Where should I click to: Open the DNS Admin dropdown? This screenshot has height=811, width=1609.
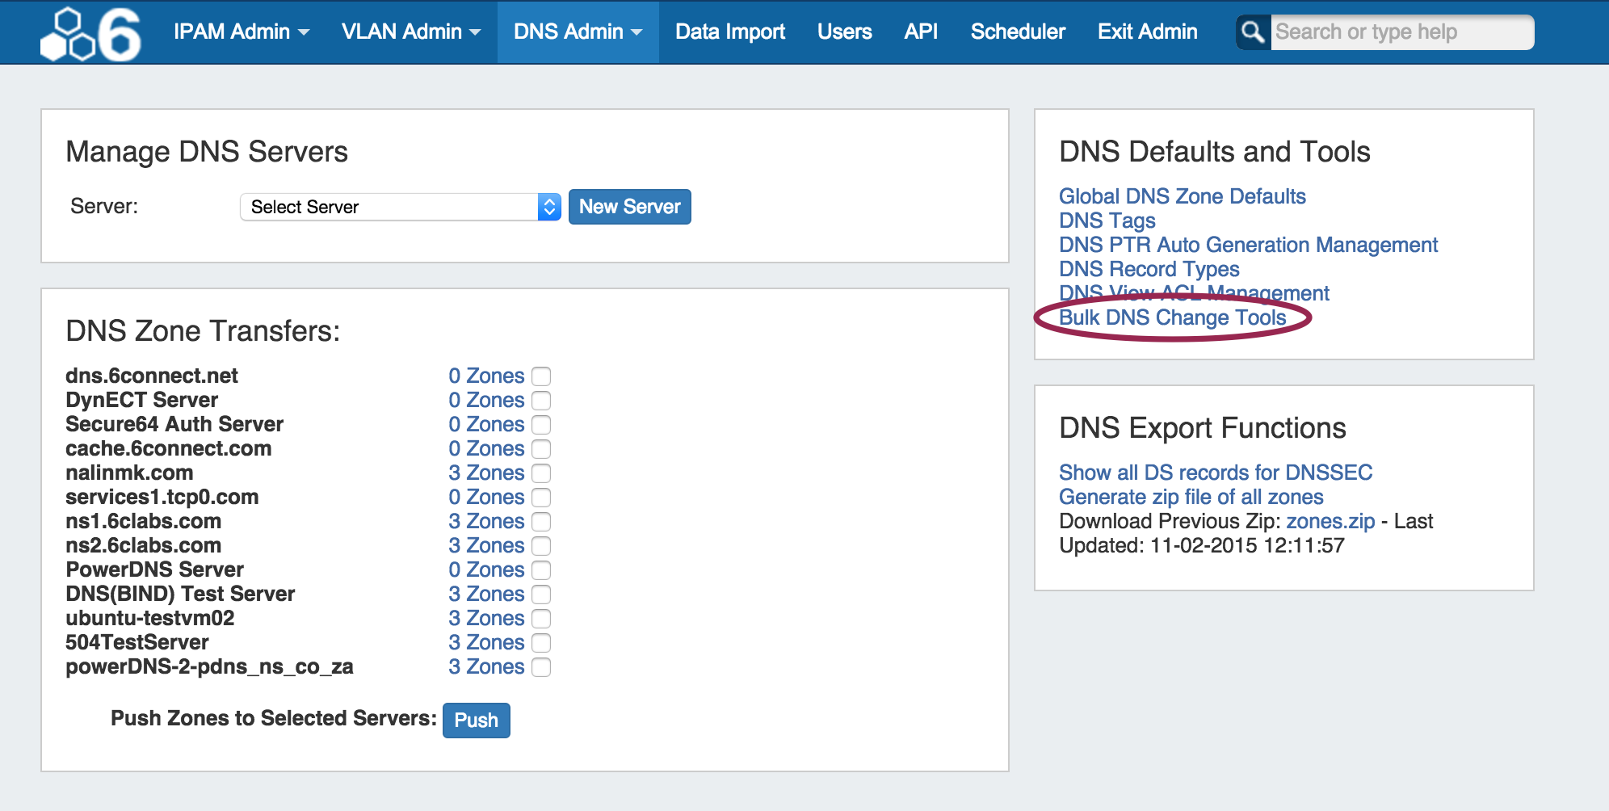click(578, 32)
